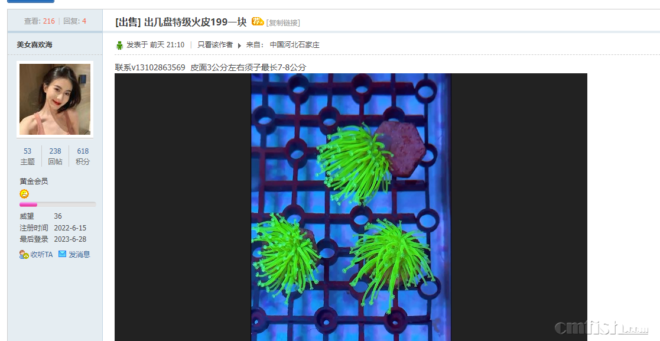The height and width of the screenshot is (341, 660).
Task: Click the arrow icon before 来自
Action: [x=239, y=46]
